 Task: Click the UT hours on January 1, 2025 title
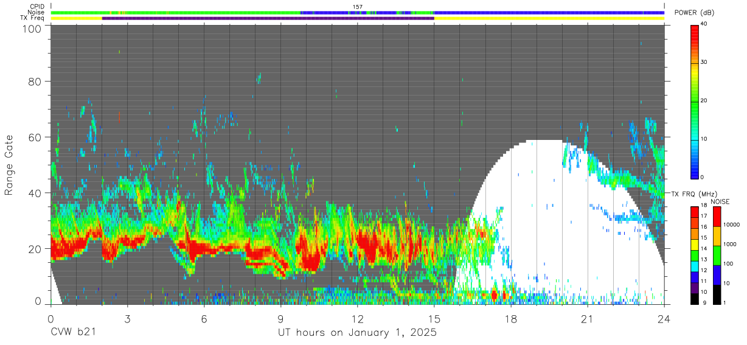[x=357, y=333]
